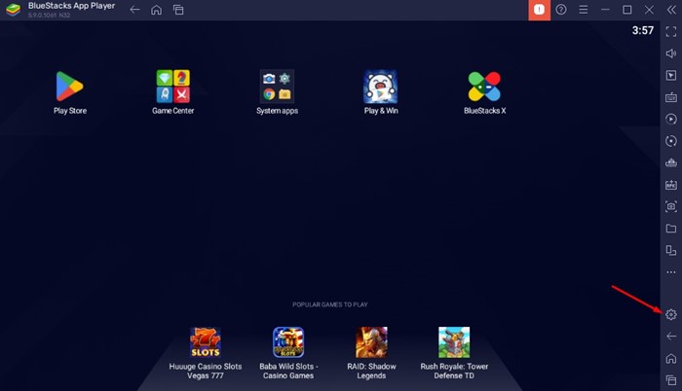682x391 pixels.
Task: Open the hamburger menu in title bar
Action: (x=583, y=10)
